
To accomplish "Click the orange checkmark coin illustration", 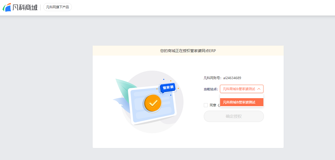I will [152, 103].
